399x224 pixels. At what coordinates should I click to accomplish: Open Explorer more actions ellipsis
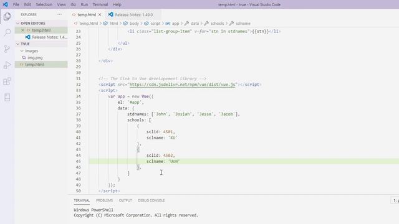pos(60,14)
